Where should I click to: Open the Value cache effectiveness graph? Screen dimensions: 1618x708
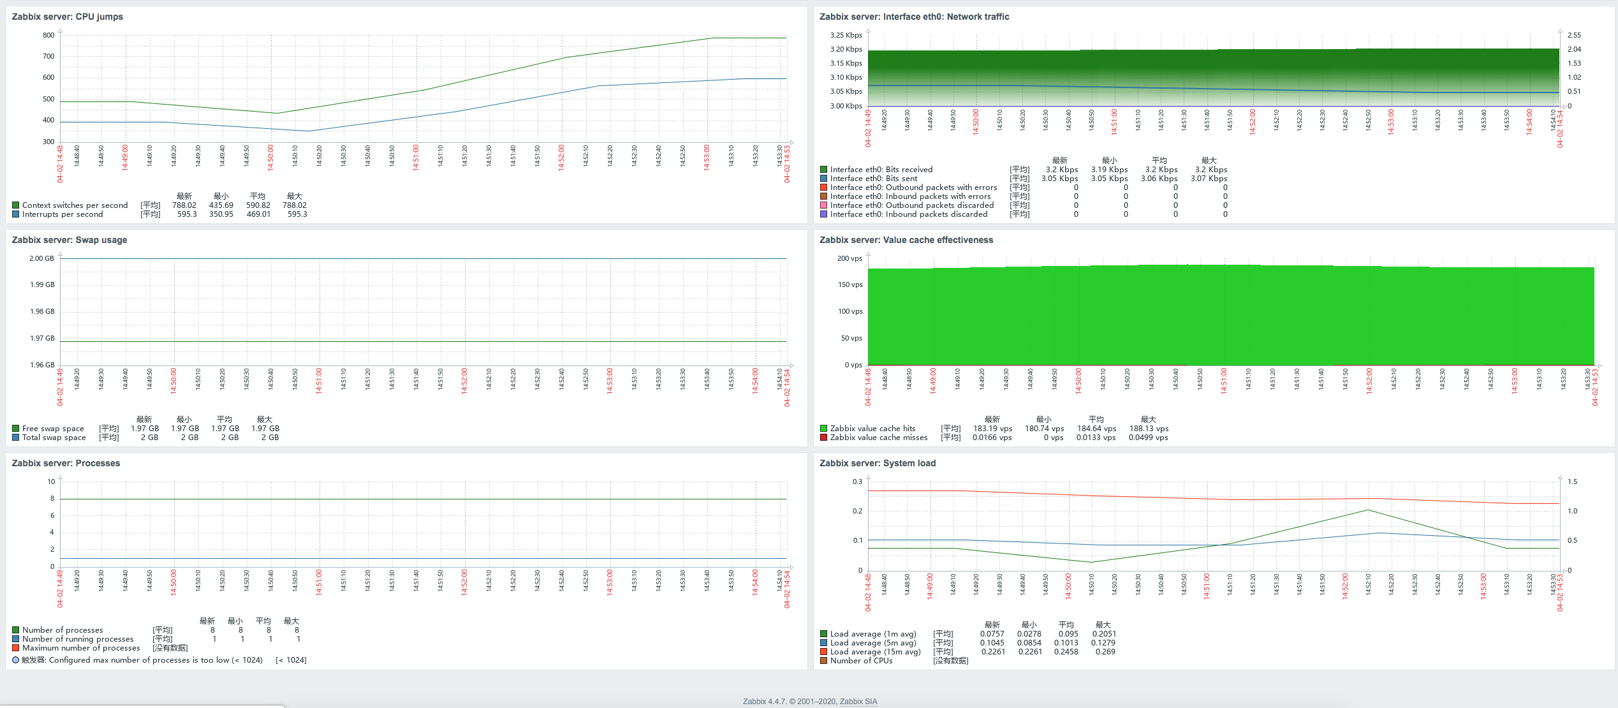point(1231,313)
